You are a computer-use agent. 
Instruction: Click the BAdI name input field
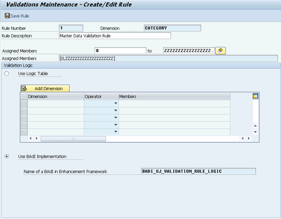pos(198,171)
